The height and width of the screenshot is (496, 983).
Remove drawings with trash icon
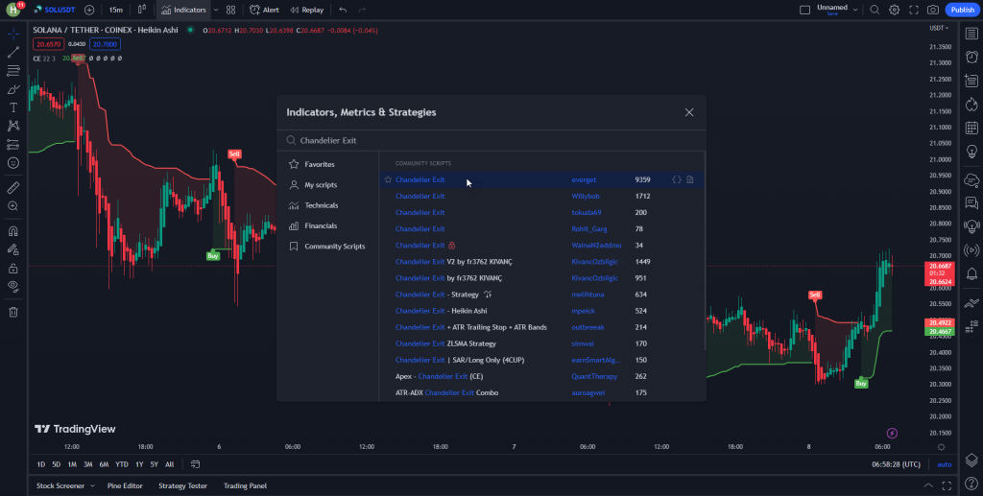point(13,312)
